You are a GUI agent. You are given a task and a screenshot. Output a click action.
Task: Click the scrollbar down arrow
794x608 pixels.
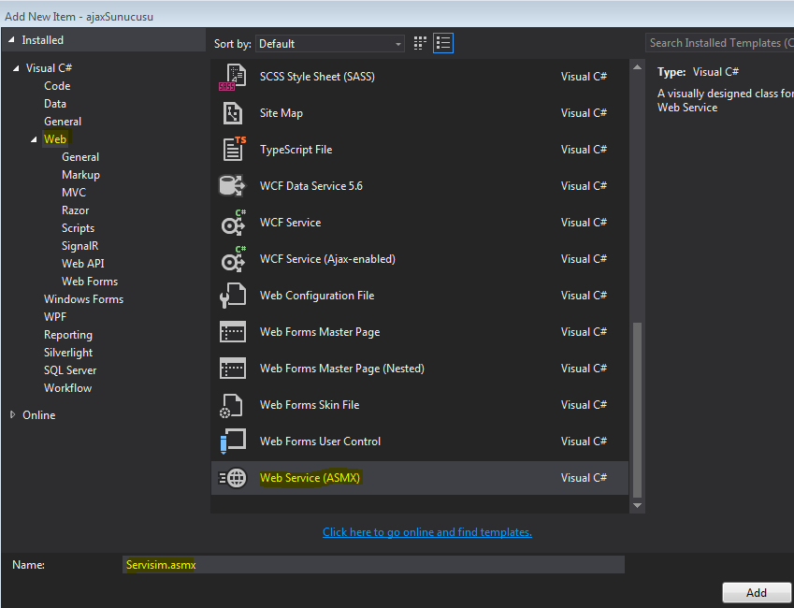(x=637, y=506)
